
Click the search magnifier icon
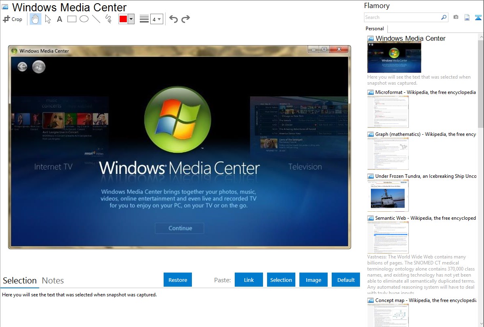coord(444,17)
